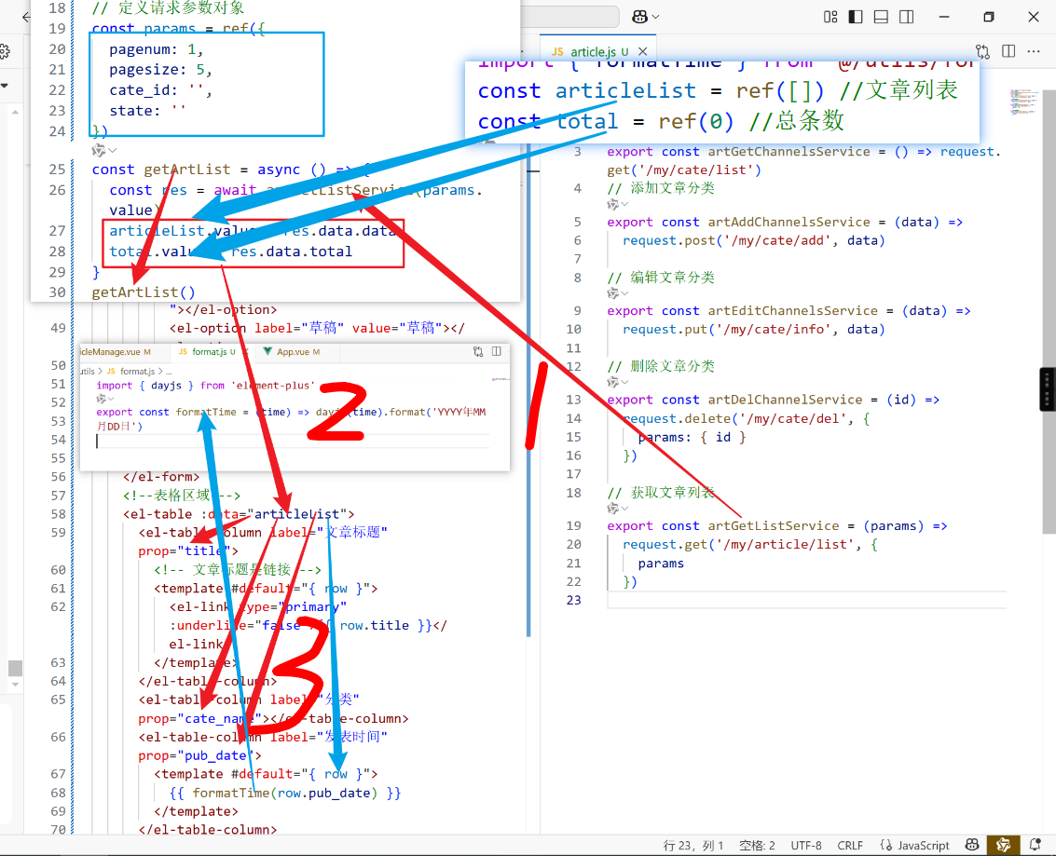Click the getArtList() call on line 30
The image size is (1056, 856).
[x=144, y=292]
